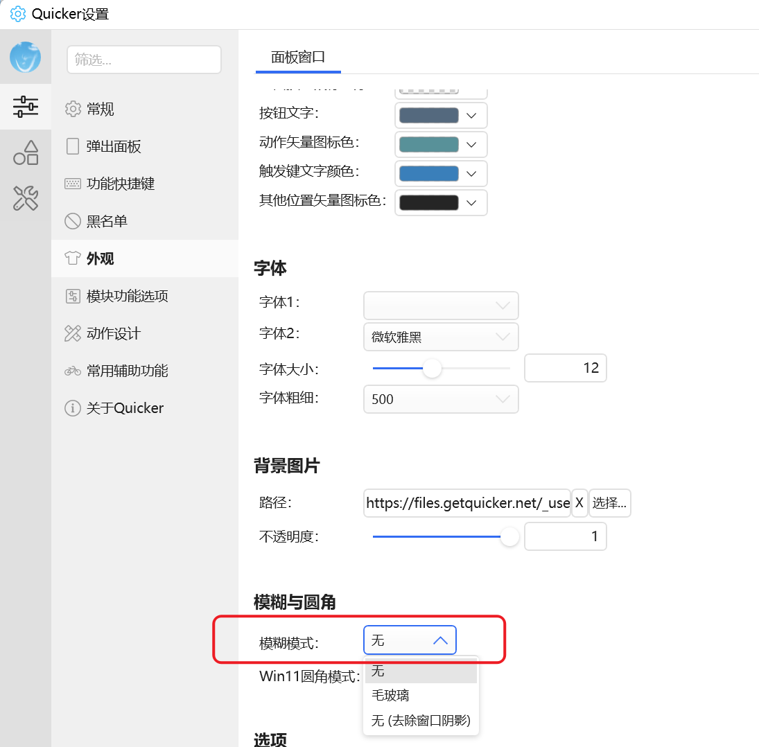Open the 动作设计 settings page
This screenshot has width=759, height=747.
(145, 333)
